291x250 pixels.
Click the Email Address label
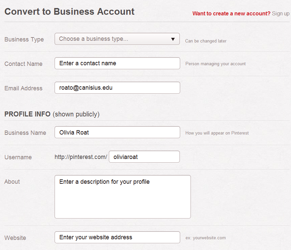(x=23, y=88)
